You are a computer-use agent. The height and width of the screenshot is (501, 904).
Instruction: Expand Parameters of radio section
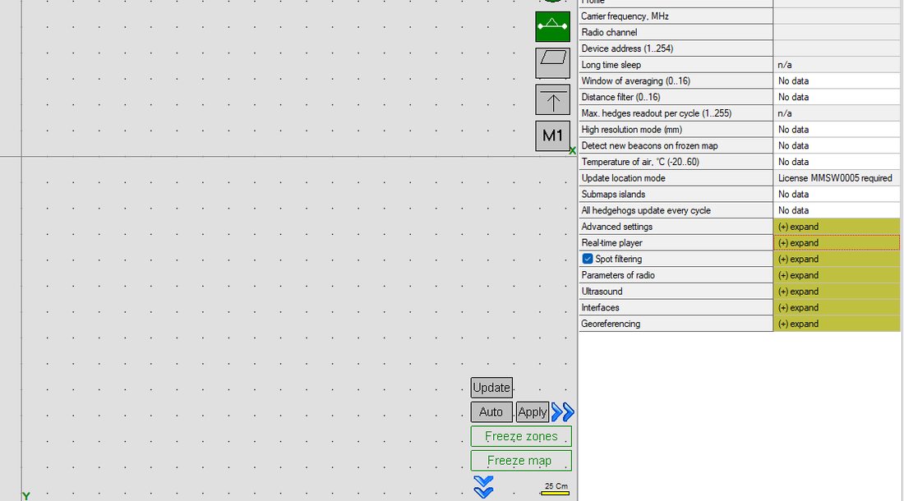coord(836,275)
